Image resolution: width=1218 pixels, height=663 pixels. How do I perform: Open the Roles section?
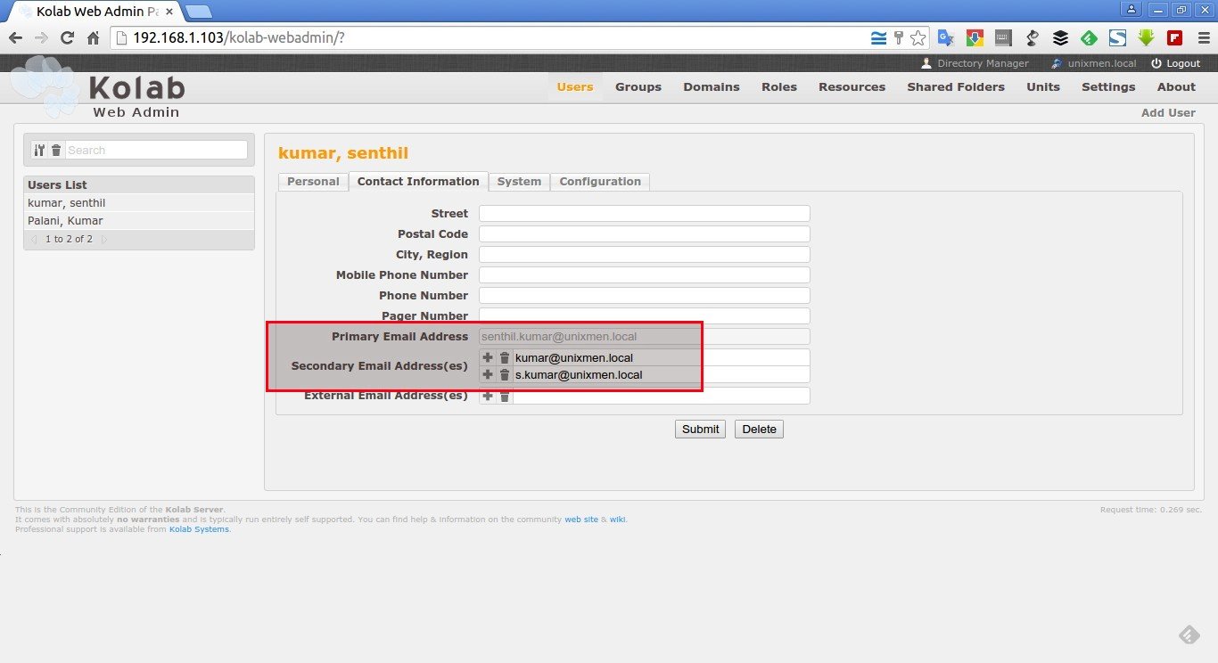[x=779, y=87]
